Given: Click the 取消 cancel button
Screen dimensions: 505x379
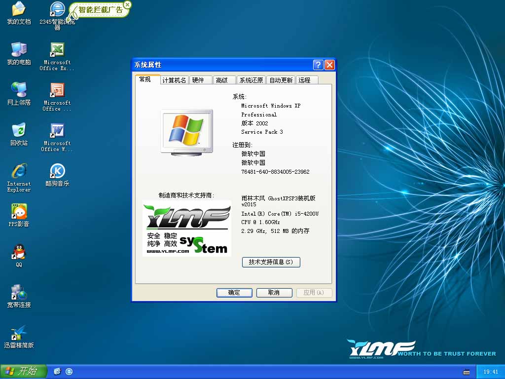Looking at the screenshot, I should [x=274, y=292].
